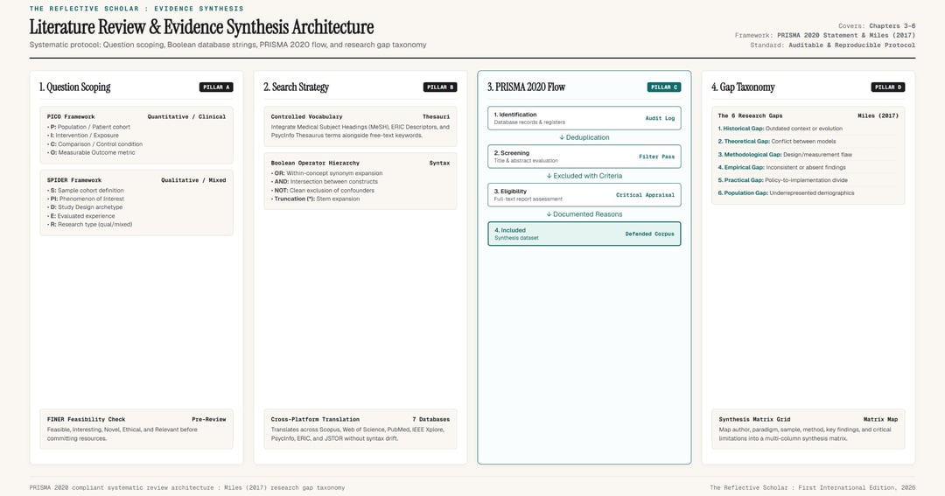Select the 'FINER Feasibility Check' title
Image resolution: width=945 pixels, height=496 pixels.
[86, 420]
